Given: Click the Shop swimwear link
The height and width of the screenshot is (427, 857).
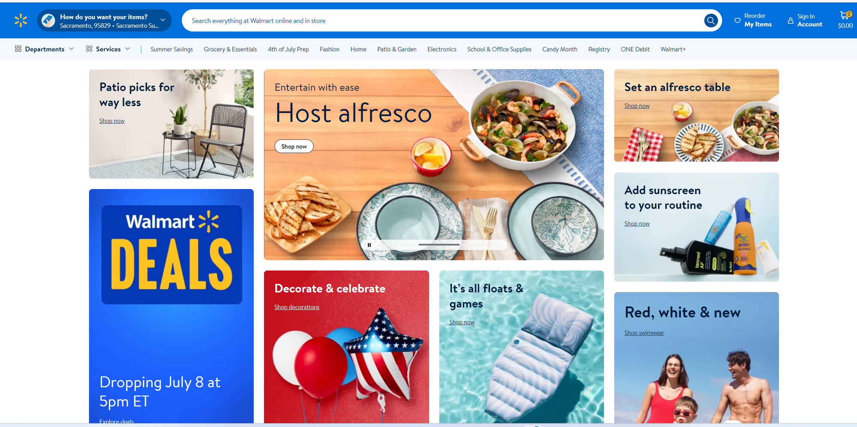Looking at the screenshot, I should (x=644, y=333).
